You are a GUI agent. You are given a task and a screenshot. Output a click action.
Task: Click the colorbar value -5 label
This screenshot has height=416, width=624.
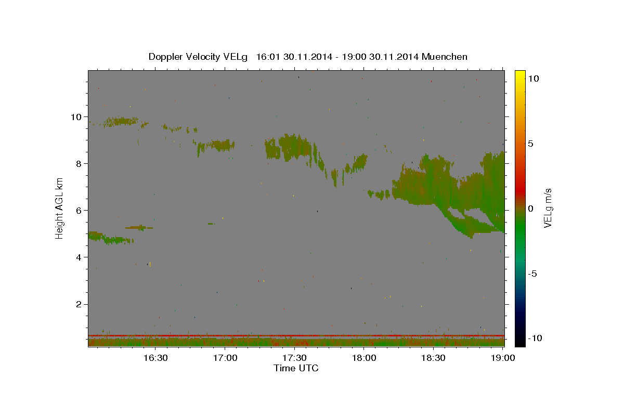pyautogui.click(x=532, y=274)
